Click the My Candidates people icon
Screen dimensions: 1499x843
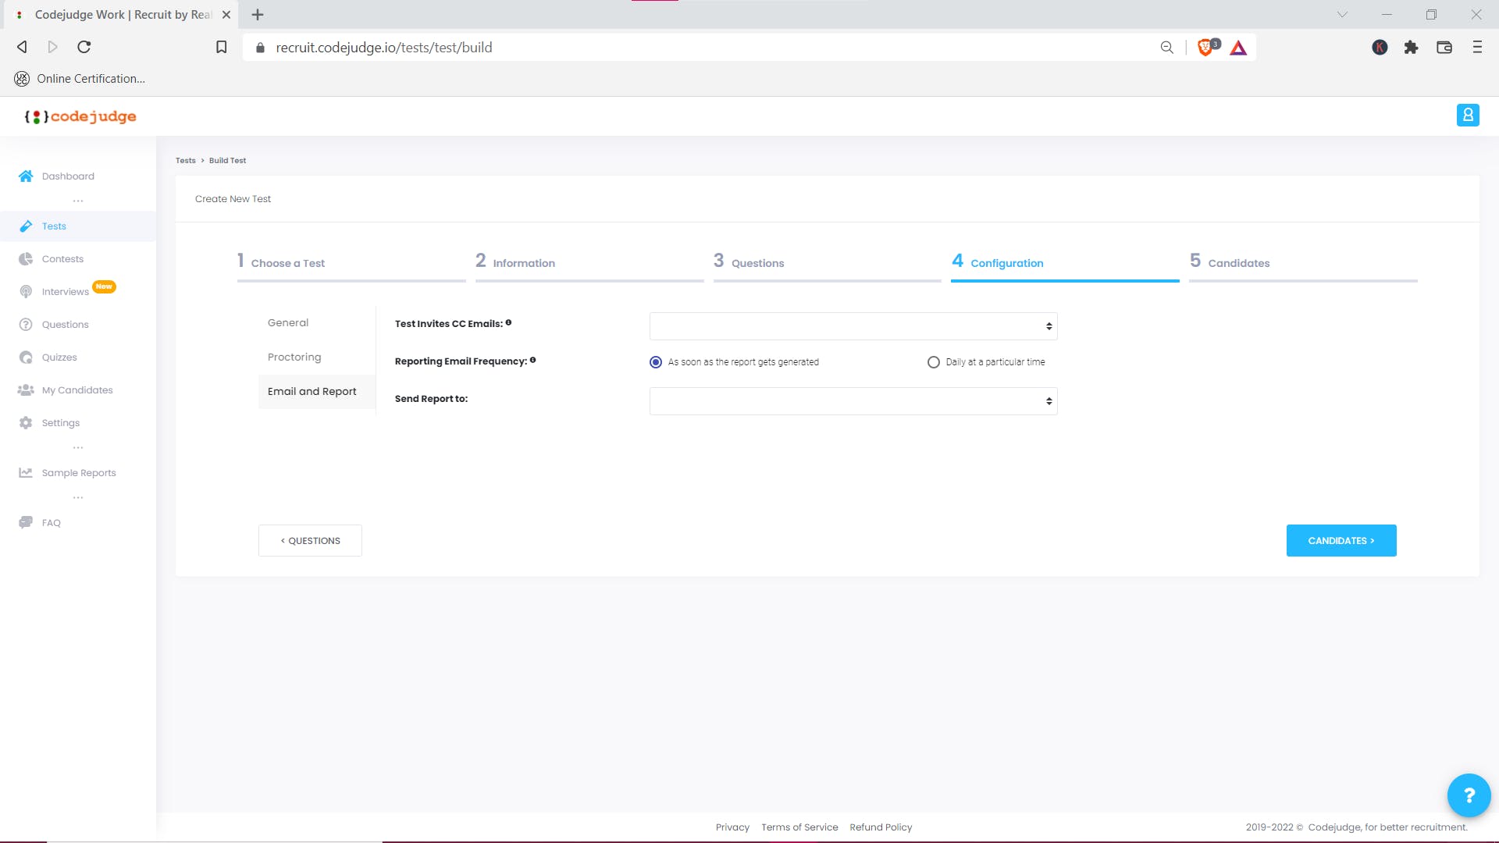[x=26, y=390]
